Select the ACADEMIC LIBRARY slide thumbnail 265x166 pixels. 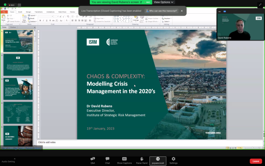pyautogui.click(x=18, y=135)
